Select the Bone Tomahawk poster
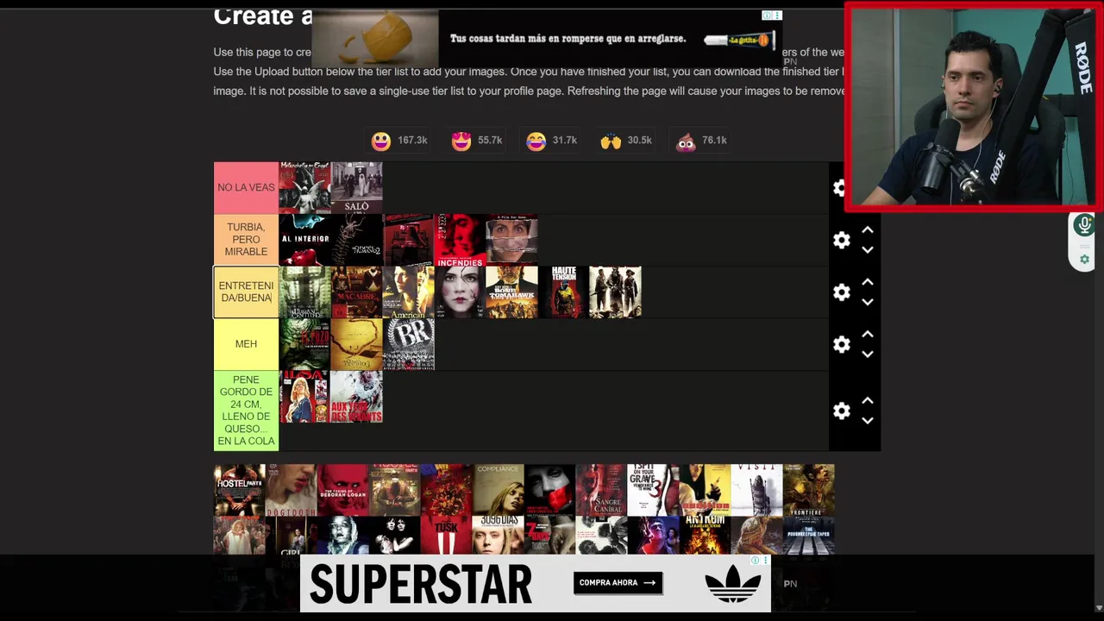This screenshot has height=621, width=1104. tap(511, 292)
